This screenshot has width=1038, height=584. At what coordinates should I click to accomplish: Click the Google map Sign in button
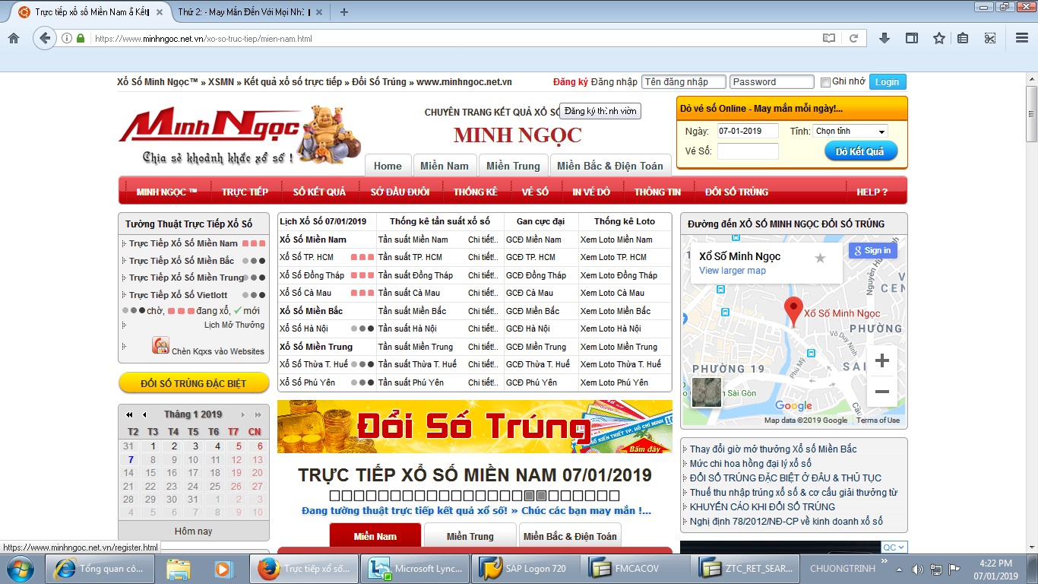click(873, 250)
